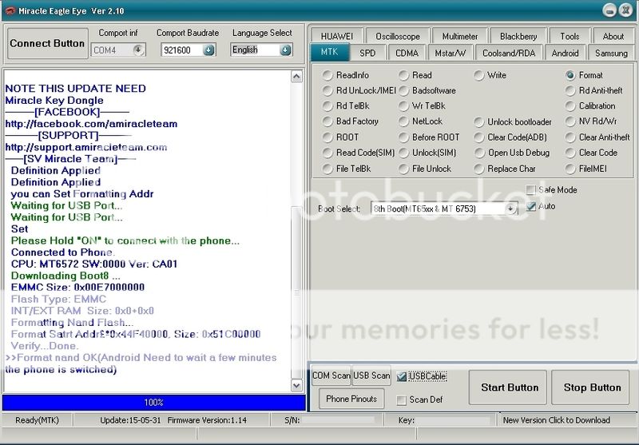Switch to the Multimeter tab
639x445 pixels.
pos(460,36)
